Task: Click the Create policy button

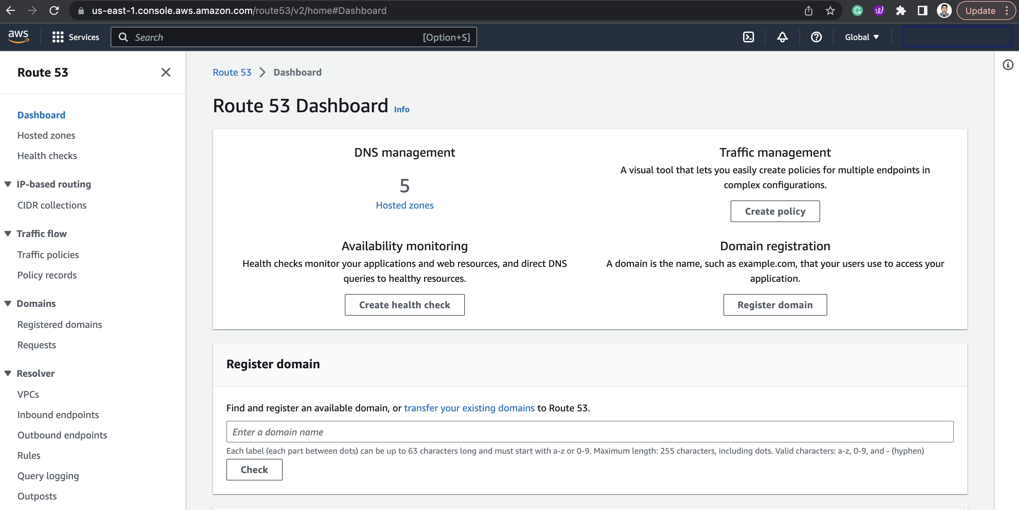Action: [x=775, y=212]
